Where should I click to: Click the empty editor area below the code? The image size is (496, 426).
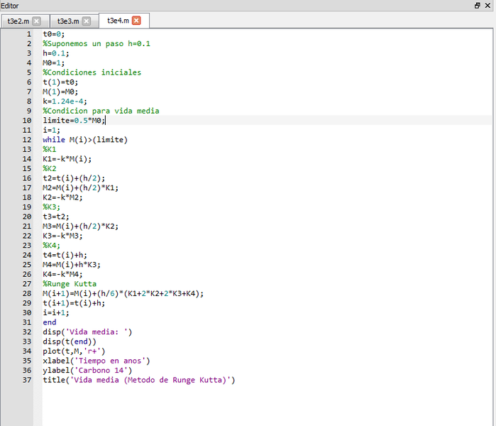click(x=263, y=405)
